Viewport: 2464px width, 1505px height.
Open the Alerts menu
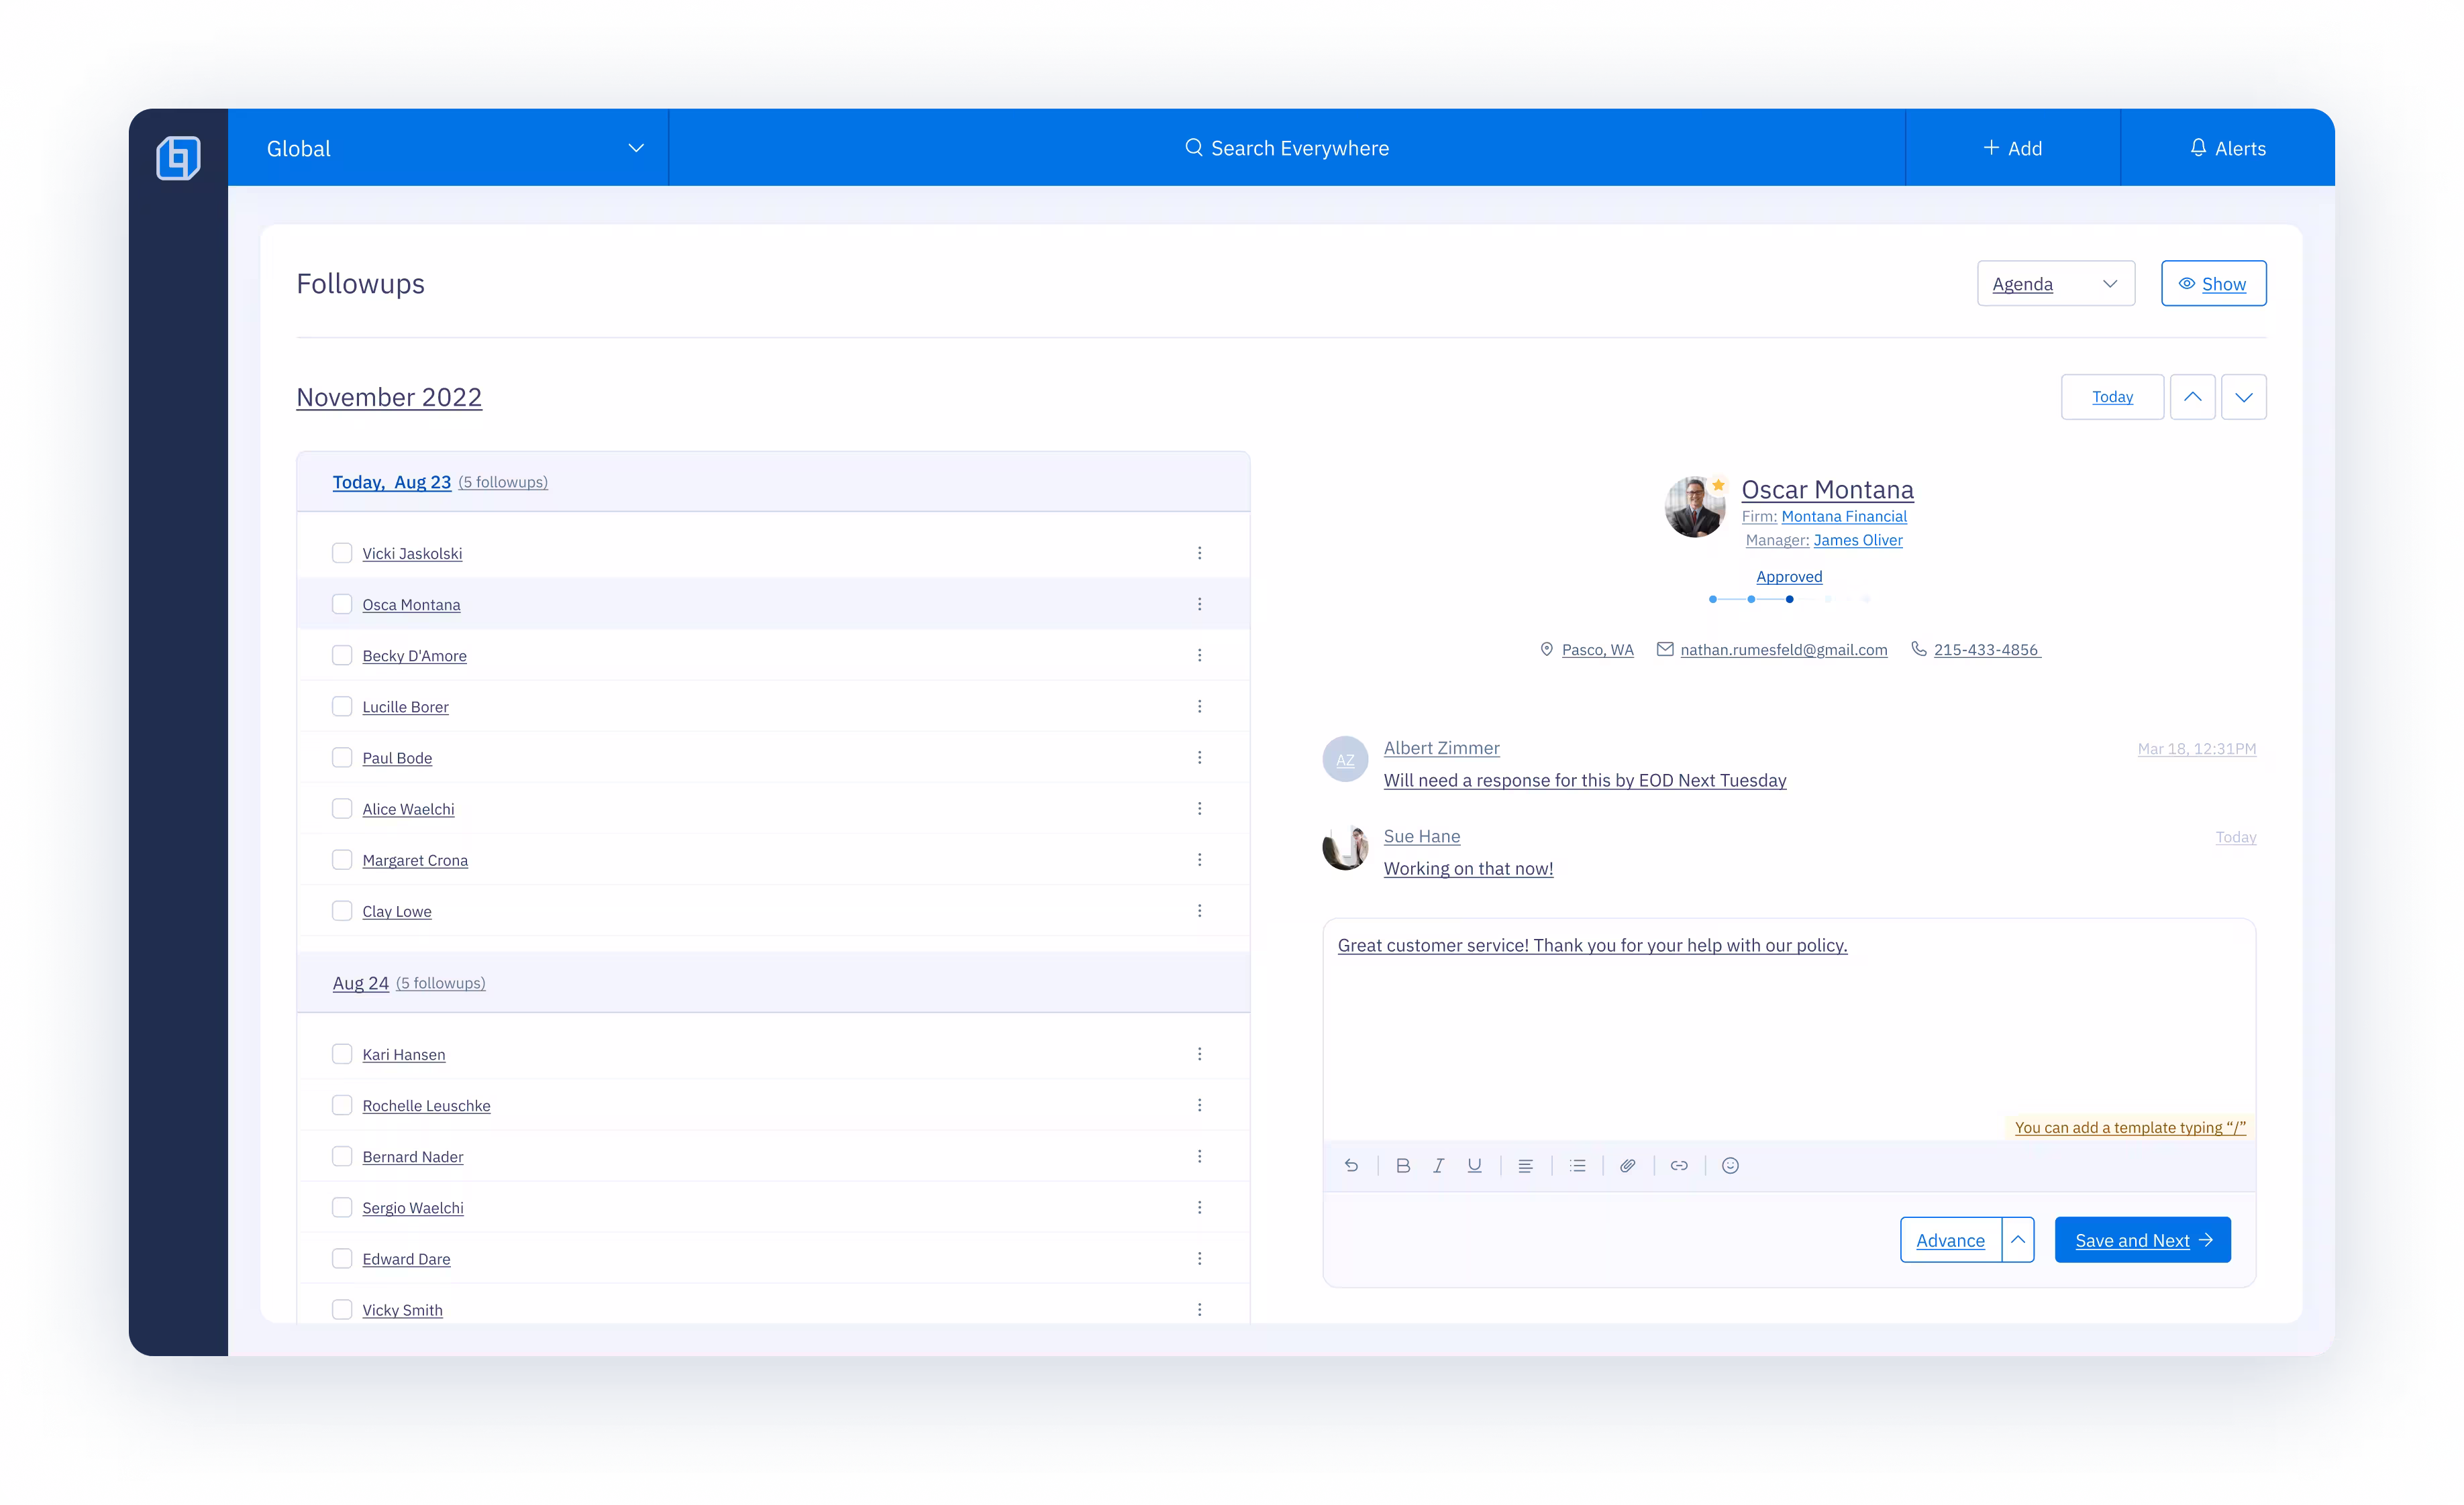click(x=2227, y=148)
